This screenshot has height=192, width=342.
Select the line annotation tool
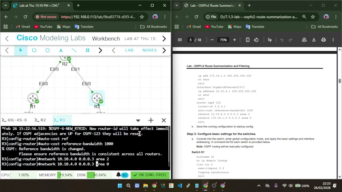[74, 50]
